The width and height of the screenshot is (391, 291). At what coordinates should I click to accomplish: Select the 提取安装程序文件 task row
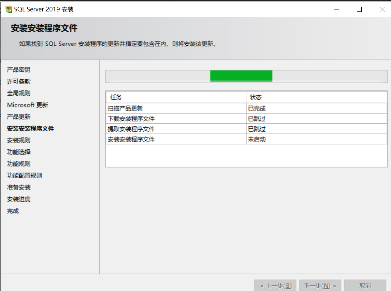[246, 129]
